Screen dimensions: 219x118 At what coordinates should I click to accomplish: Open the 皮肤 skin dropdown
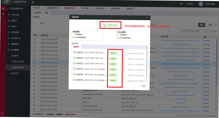pyautogui.click(x=182, y=4)
